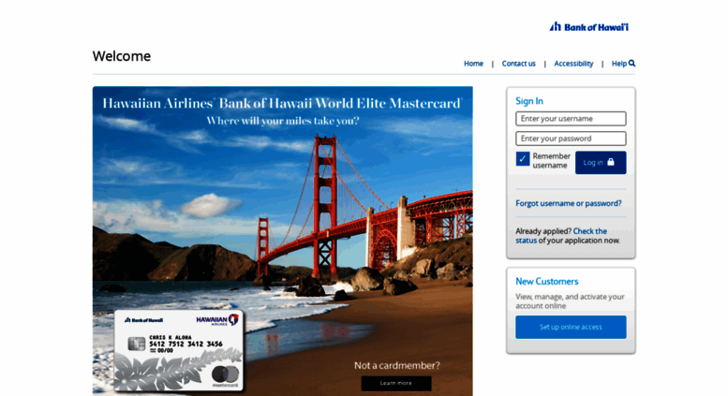728x396 pixels.
Task: Focus the Enter your password field
Action: coord(571,139)
